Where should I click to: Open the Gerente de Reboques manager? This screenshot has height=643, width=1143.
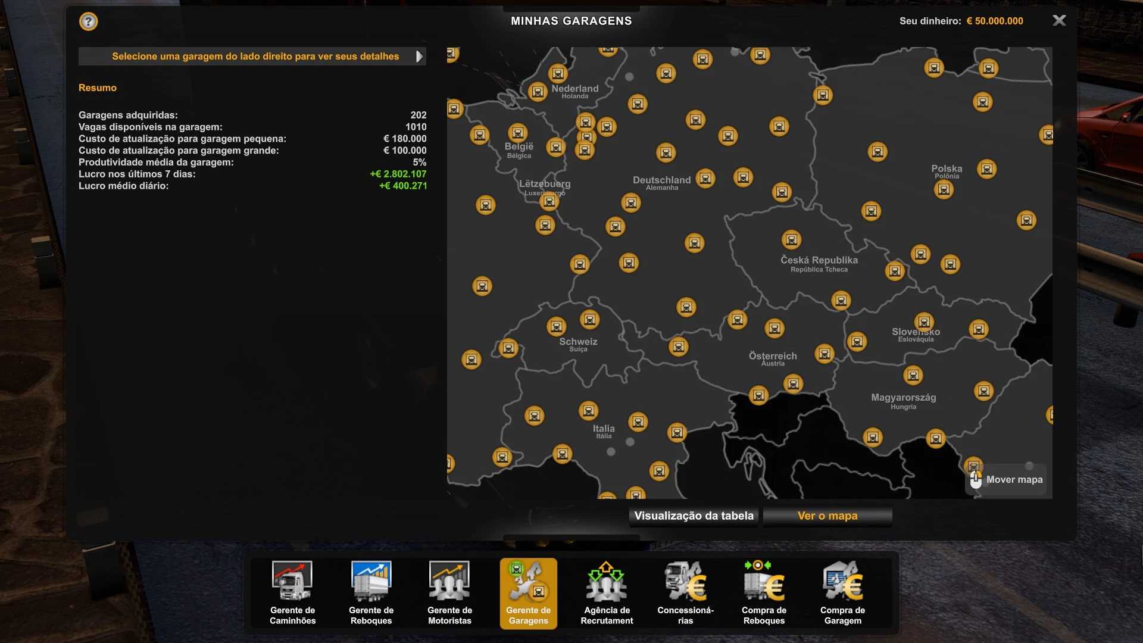coord(371,593)
